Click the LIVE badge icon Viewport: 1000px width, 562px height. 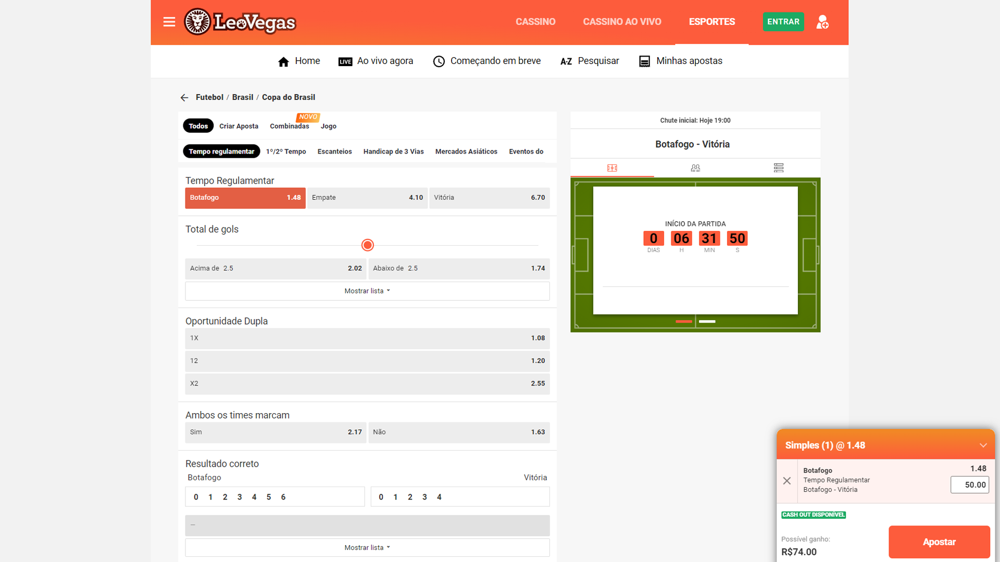[x=345, y=61]
